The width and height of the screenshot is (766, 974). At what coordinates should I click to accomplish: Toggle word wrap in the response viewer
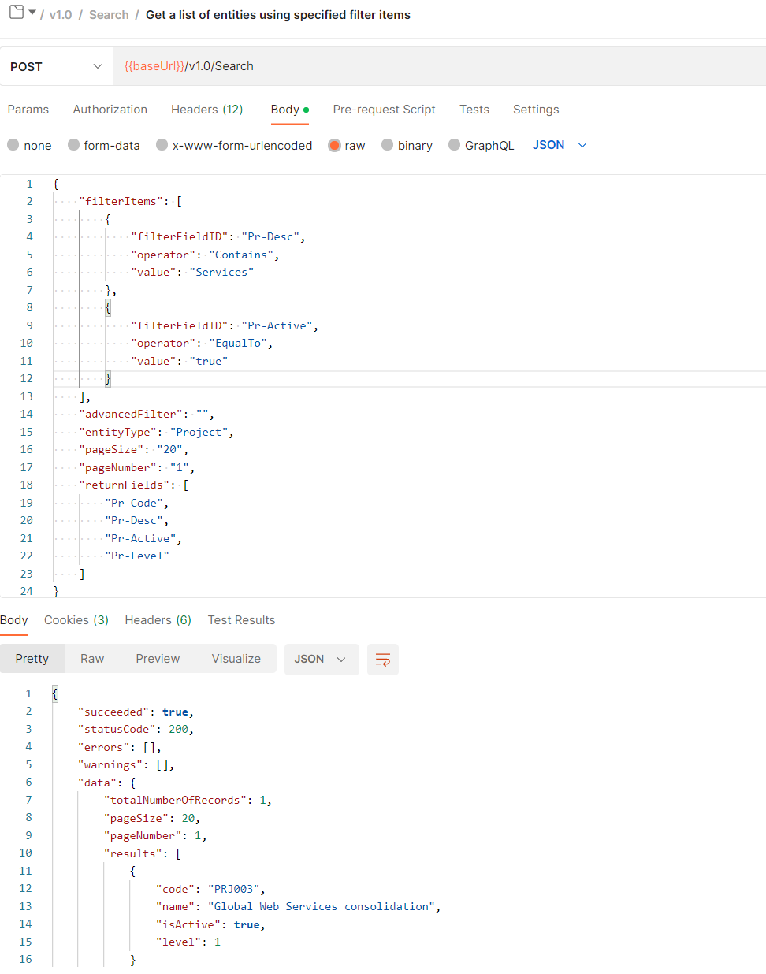coord(382,659)
